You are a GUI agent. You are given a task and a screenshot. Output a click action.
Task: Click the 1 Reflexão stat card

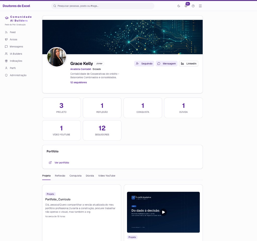(x=102, y=108)
